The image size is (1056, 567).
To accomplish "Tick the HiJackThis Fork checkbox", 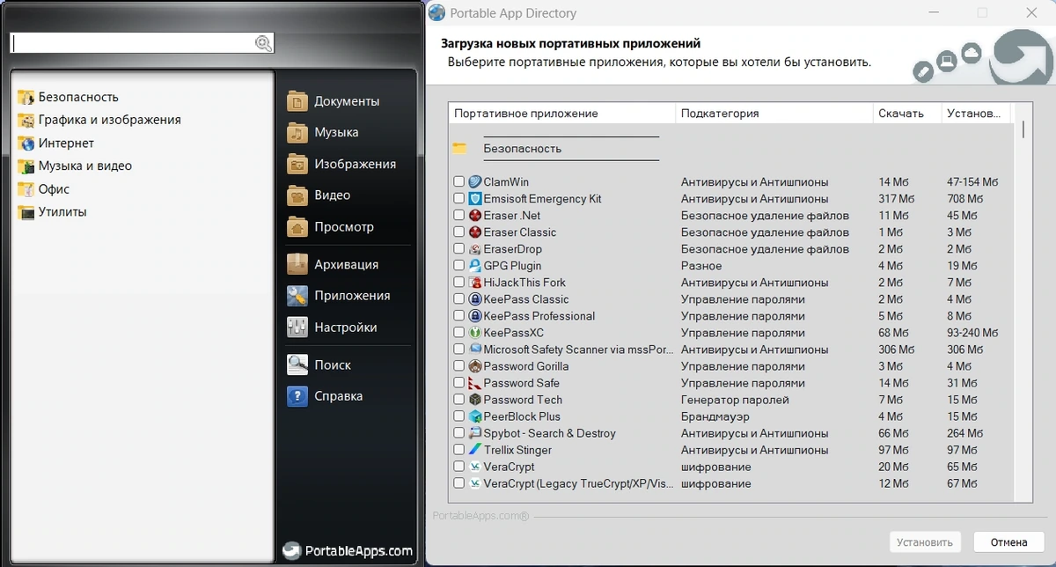I will click(x=458, y=283).
